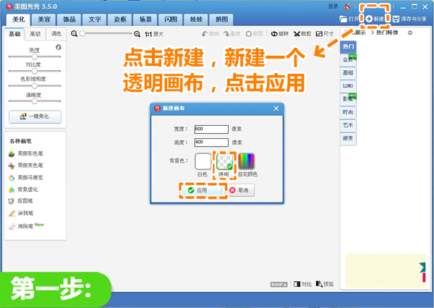Click 登录 login link
Image resolution: width=434 pixels, height=308 pixels.
333,7
